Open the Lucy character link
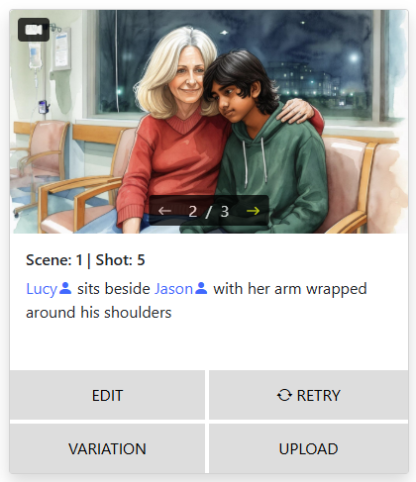416x482 pixels. [x=42, y=289]
